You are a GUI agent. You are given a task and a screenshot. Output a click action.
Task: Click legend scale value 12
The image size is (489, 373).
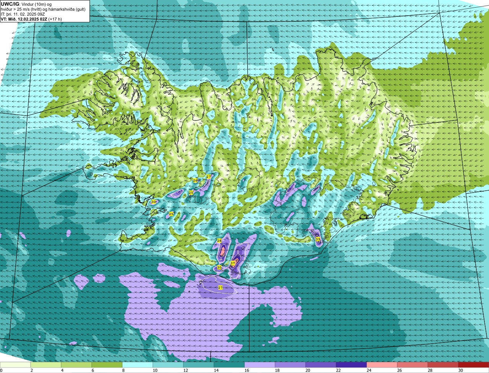tap(186, 370)
